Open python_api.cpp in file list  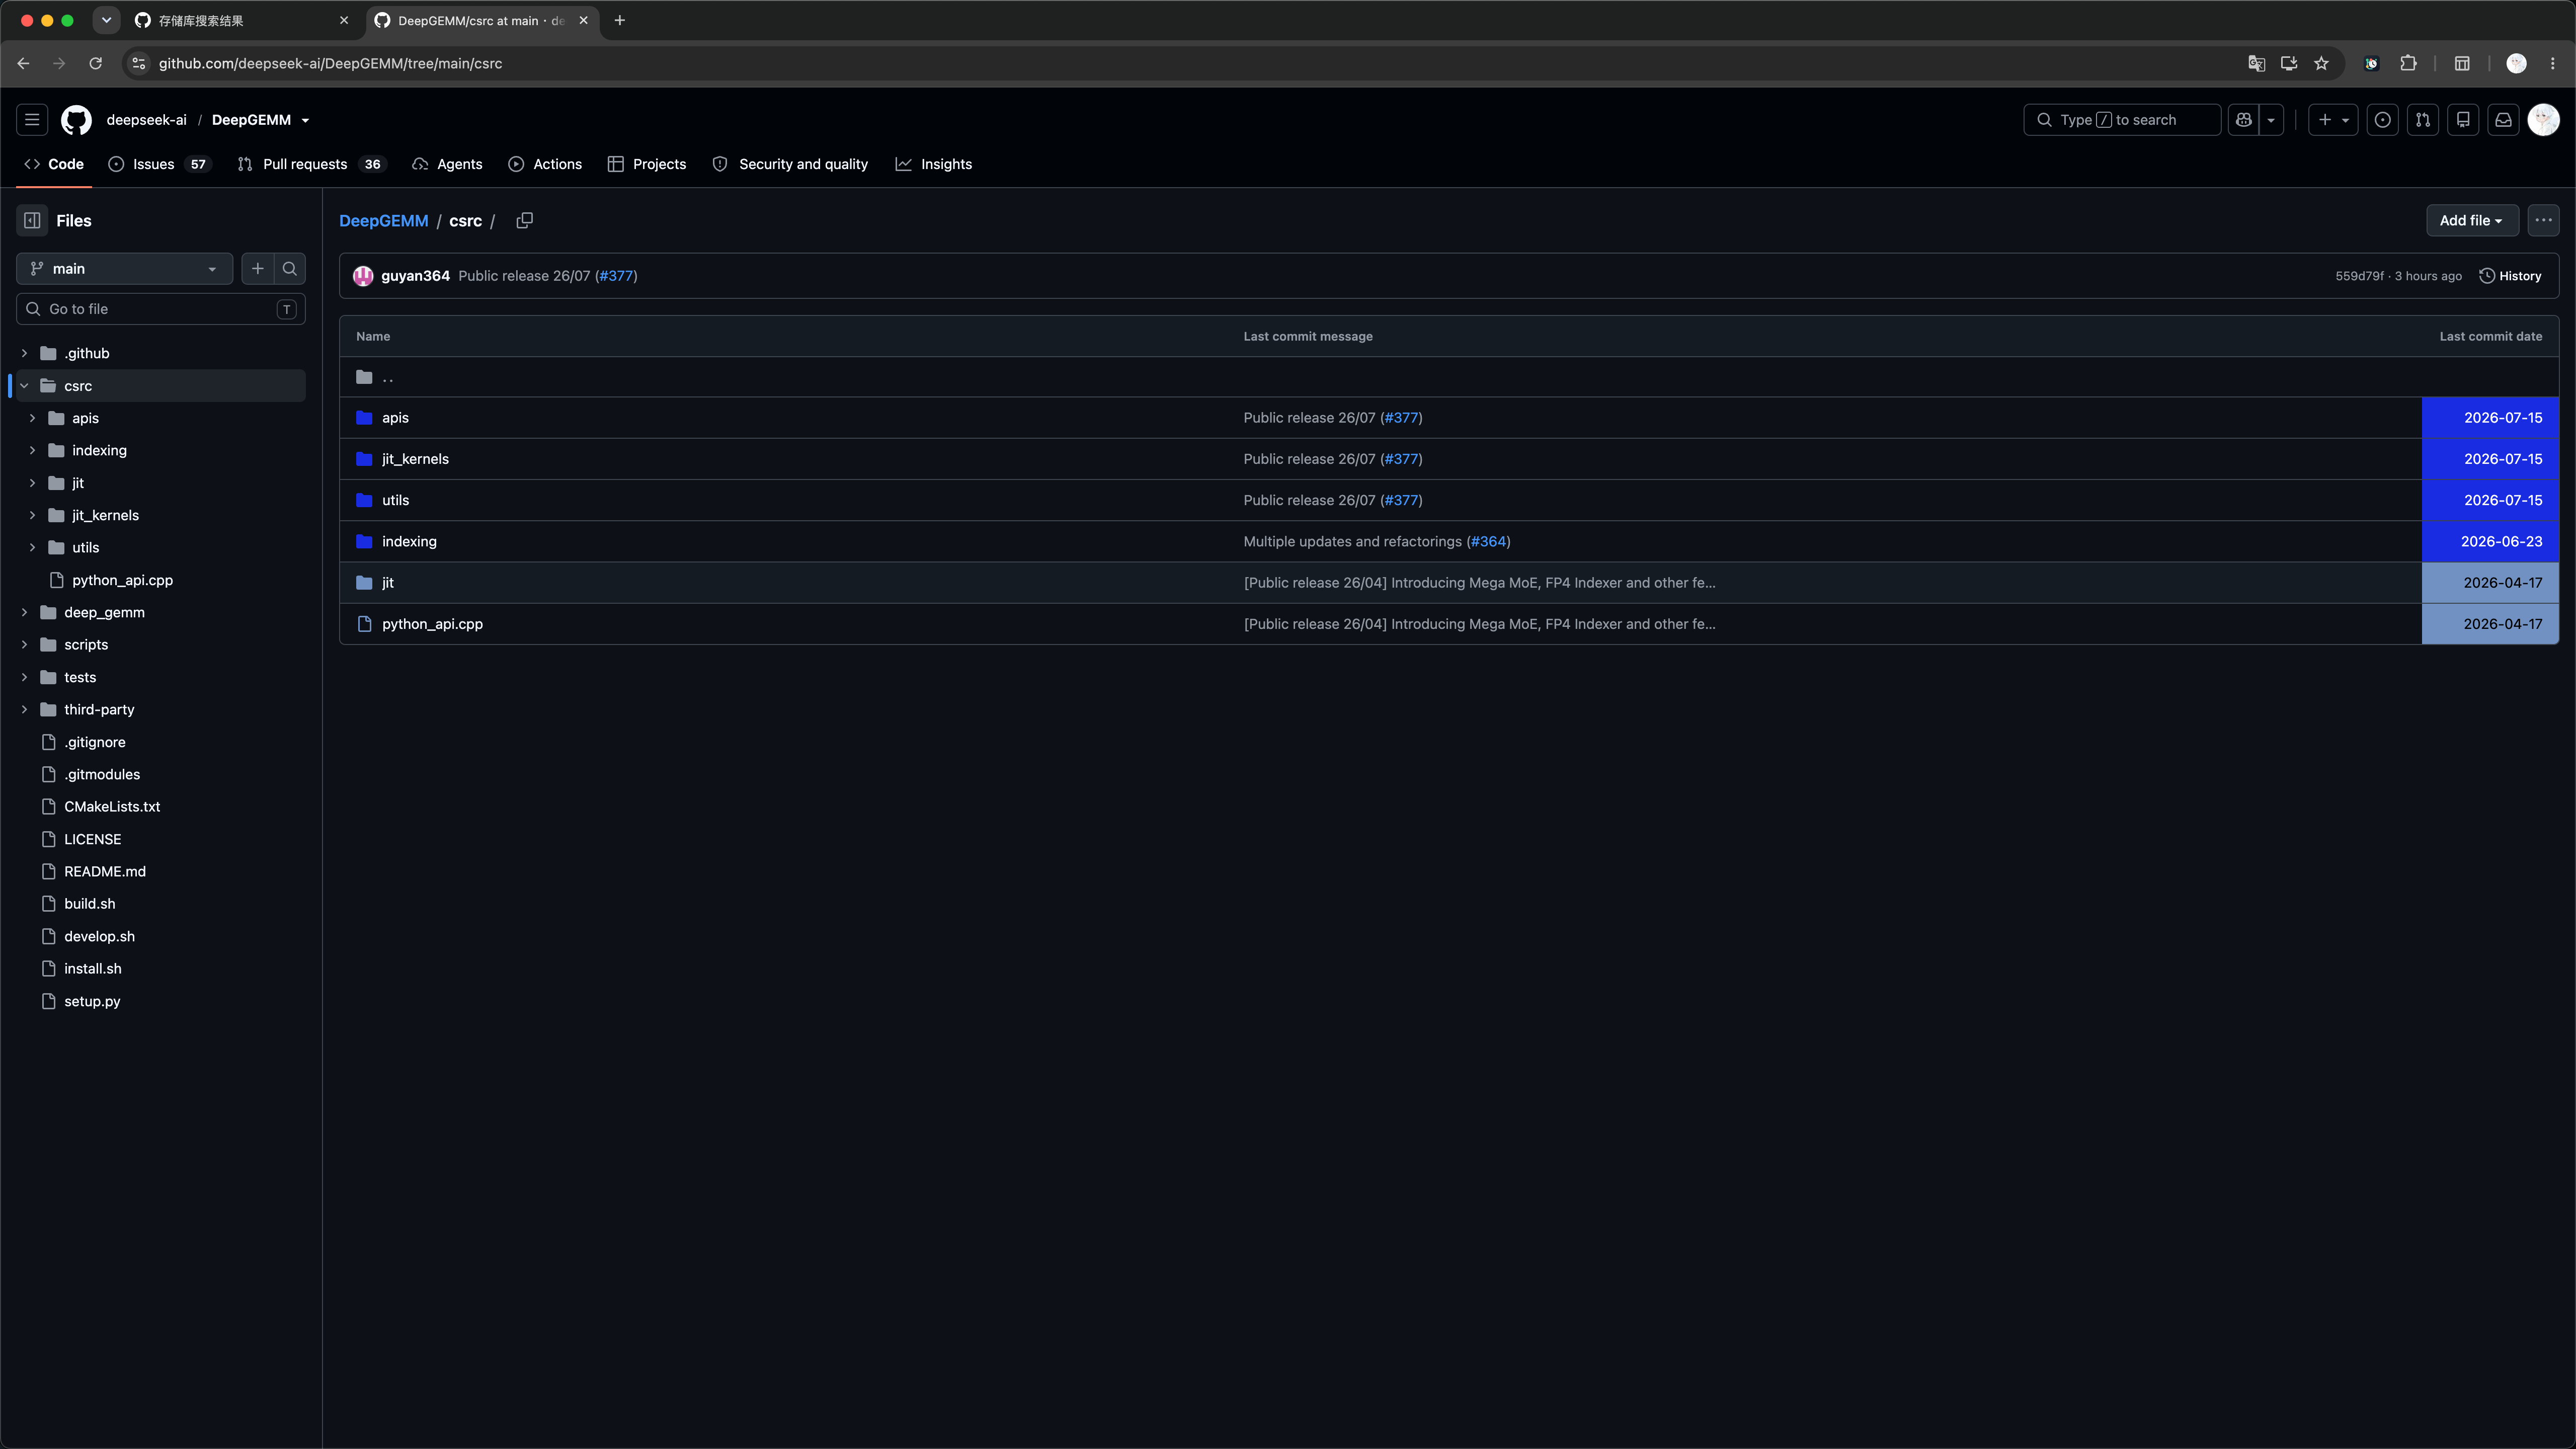click(432, 624)
